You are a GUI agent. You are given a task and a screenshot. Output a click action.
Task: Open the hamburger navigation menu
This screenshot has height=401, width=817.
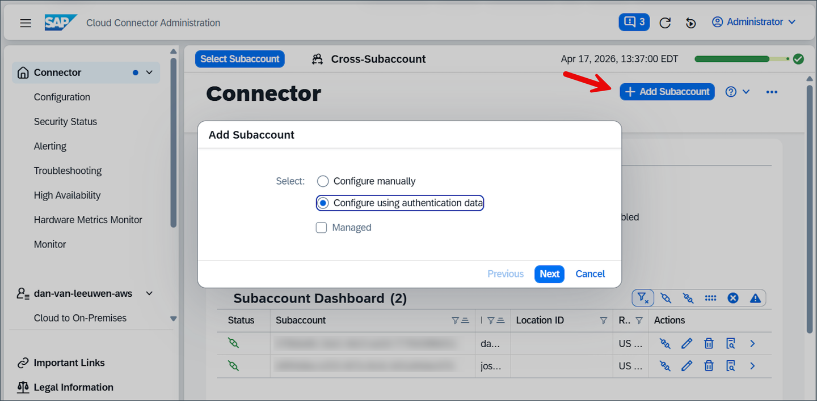pyautogui.click(x=26, y=23)
